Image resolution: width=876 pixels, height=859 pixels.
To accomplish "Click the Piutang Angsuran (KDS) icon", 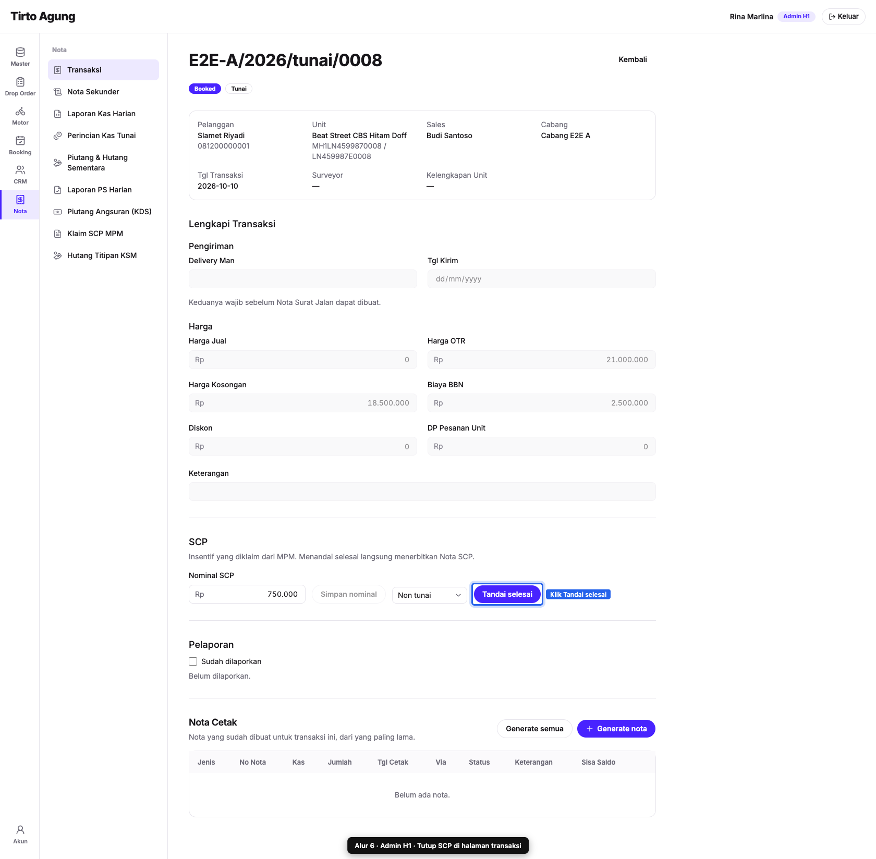I will coord(58,212).
